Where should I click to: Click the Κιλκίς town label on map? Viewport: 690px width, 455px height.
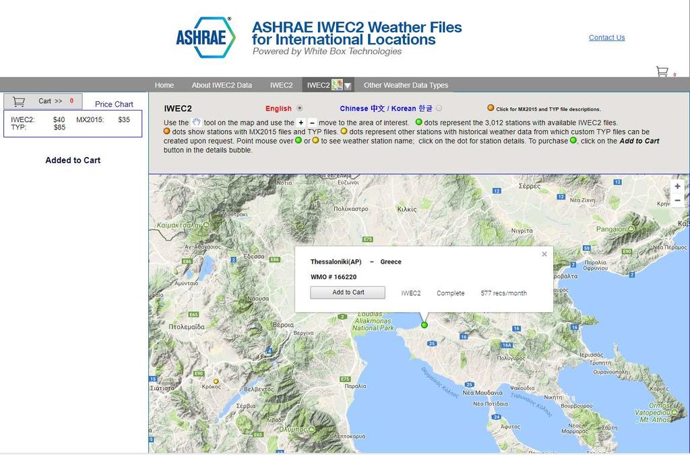click(x=407, y=209)
